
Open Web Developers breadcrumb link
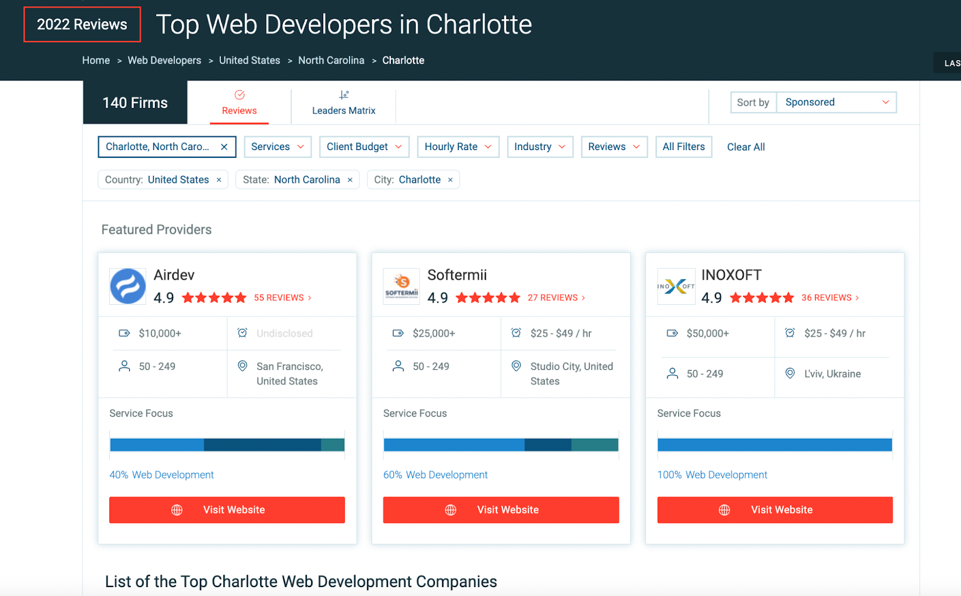(165, 61)
